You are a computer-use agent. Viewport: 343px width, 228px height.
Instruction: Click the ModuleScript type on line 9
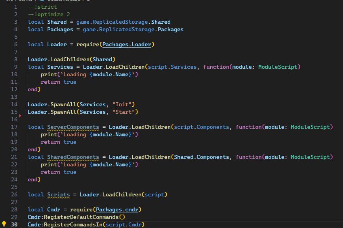click(278, 67)
